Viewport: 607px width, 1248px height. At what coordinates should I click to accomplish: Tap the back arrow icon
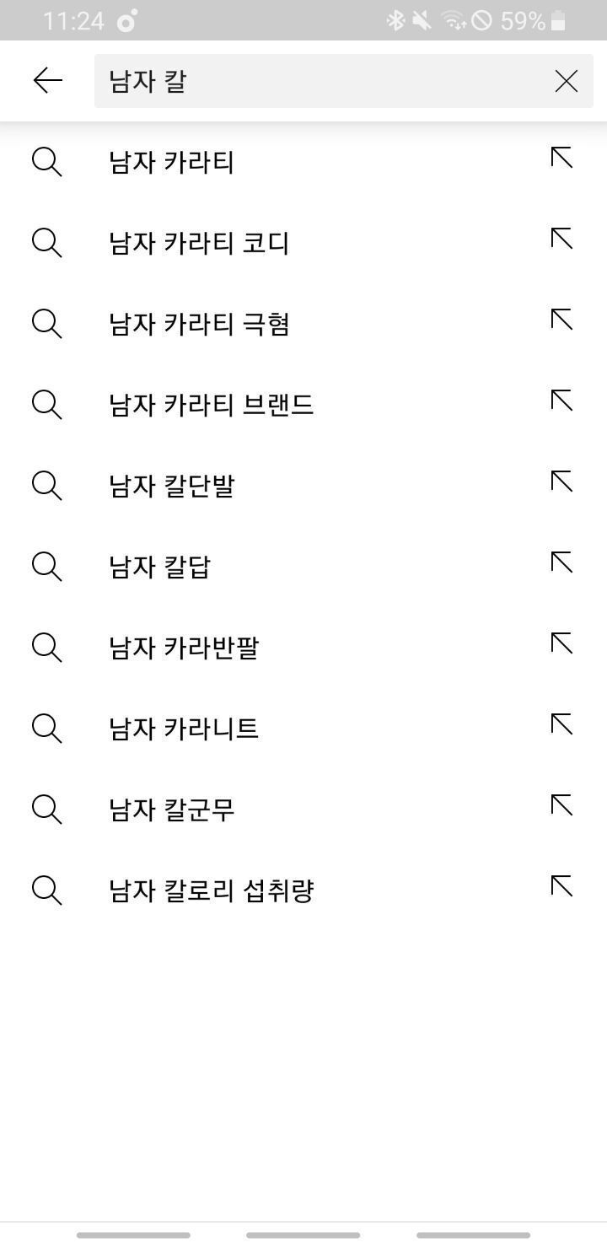tap(48, 81)
